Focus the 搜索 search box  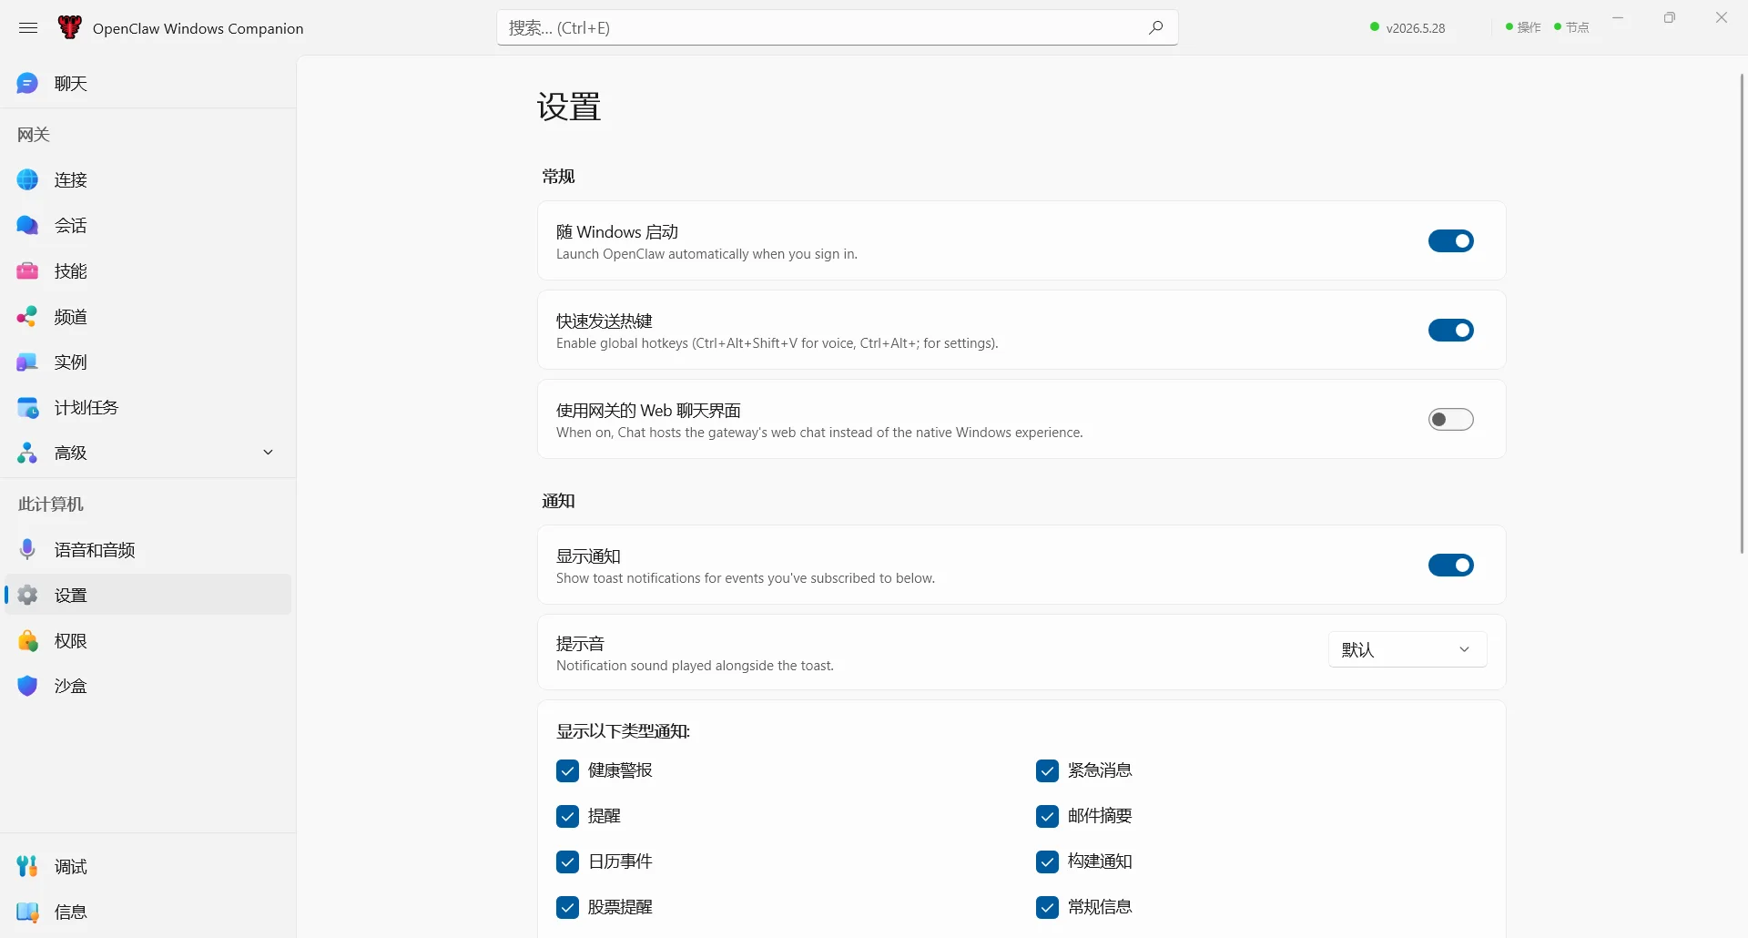point(838,27)
